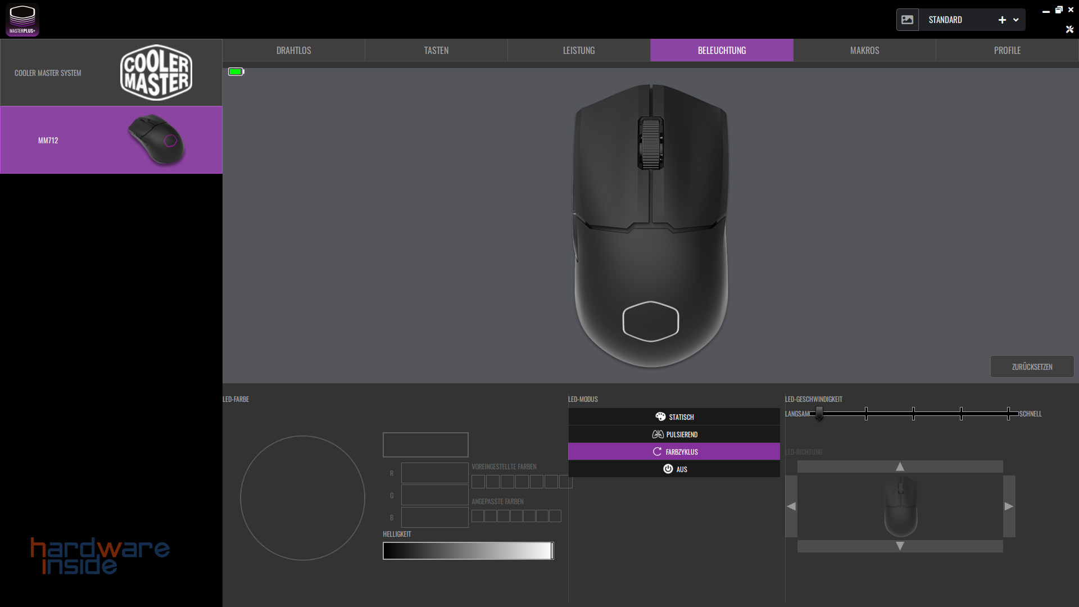1079x607 pixels.
Task: Click the power icon on AUS mode
Action: click(x=668, y=469)
